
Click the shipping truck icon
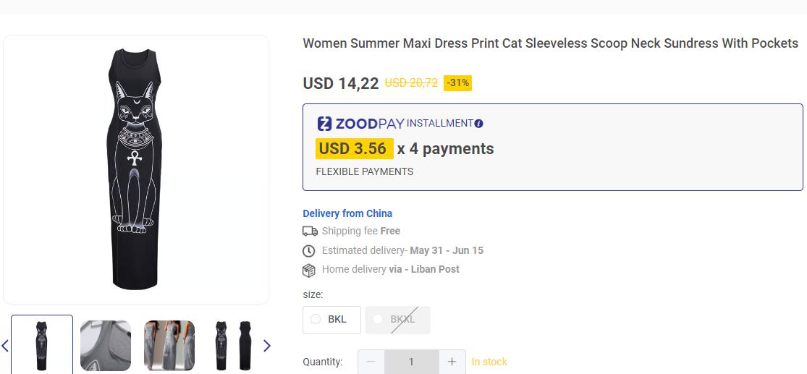click(310, 231)
